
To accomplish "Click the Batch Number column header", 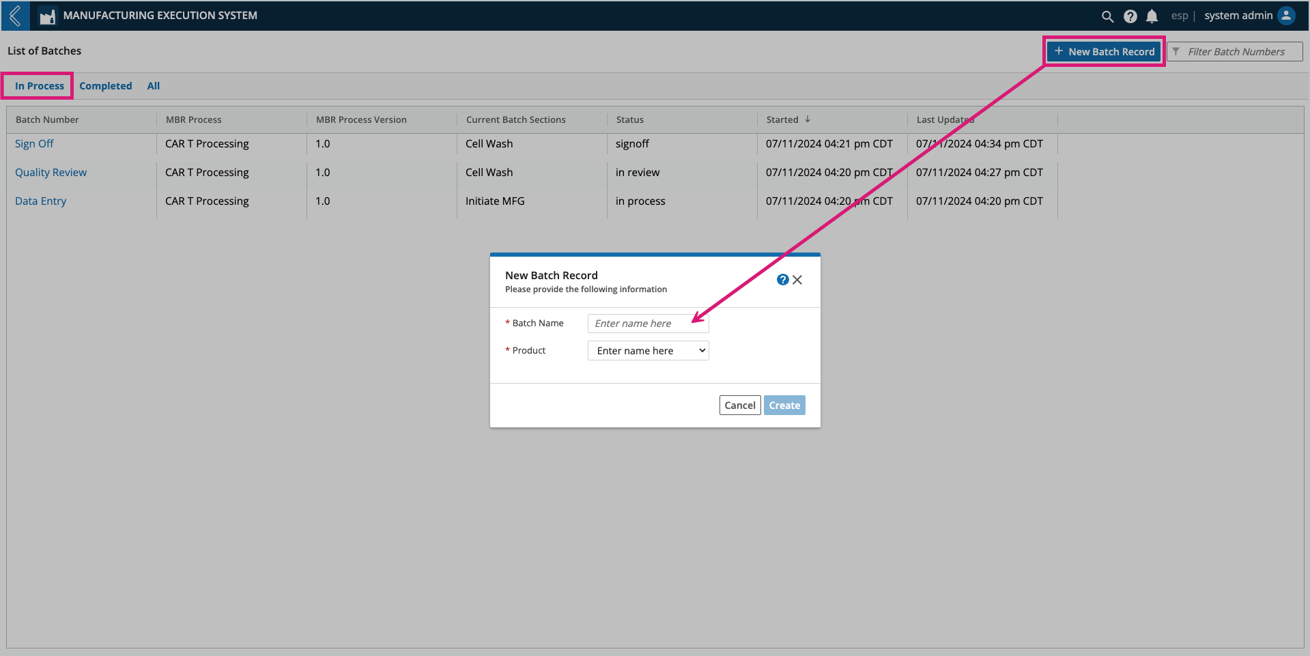I will coord(47,119).
